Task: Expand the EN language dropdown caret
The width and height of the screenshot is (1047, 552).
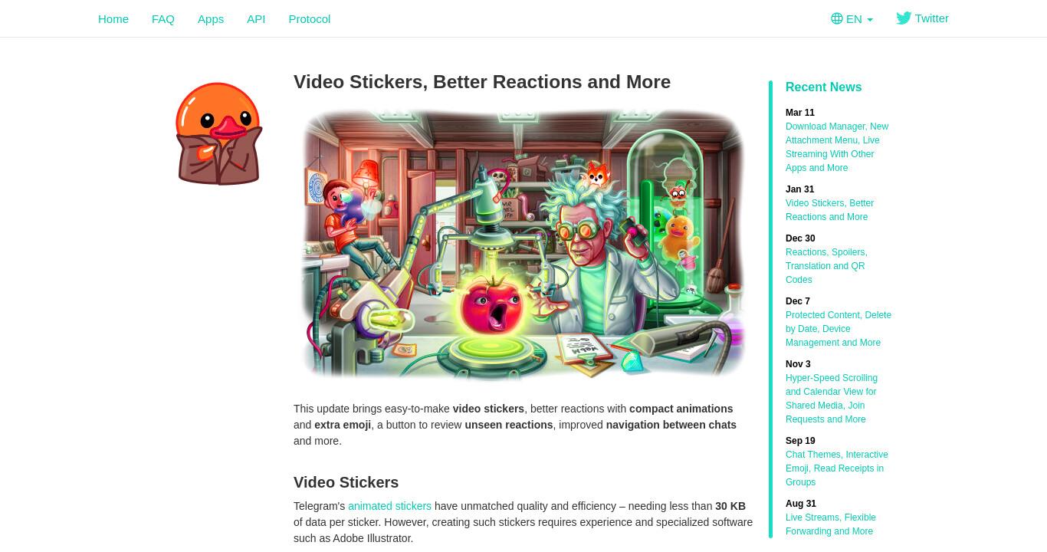Action: [x=870, y=20]
